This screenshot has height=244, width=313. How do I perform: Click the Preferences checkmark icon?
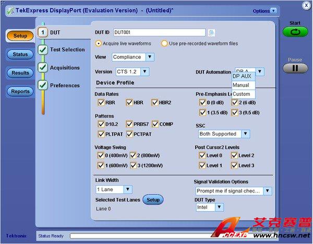tap(43, 85)
